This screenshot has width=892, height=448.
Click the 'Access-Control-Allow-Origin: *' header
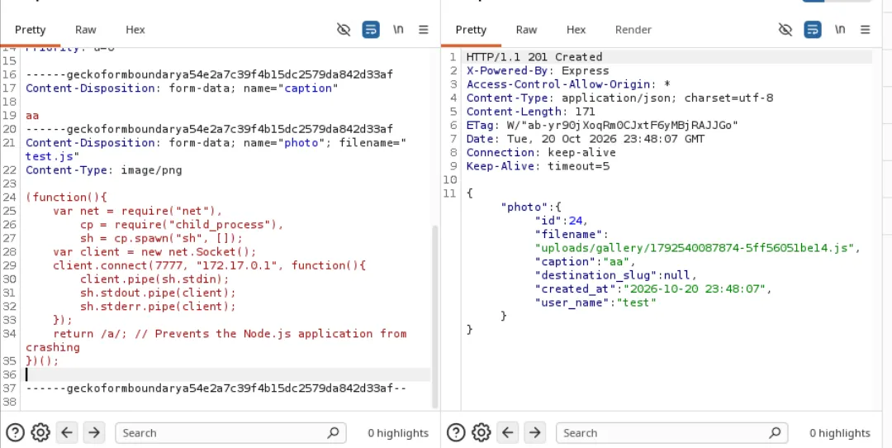pyautogui.click(x=568, y=84)
